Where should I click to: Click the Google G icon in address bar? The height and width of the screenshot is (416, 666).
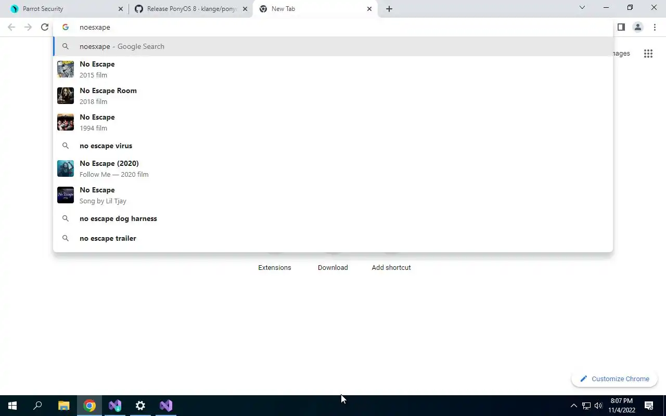(66, 27)
